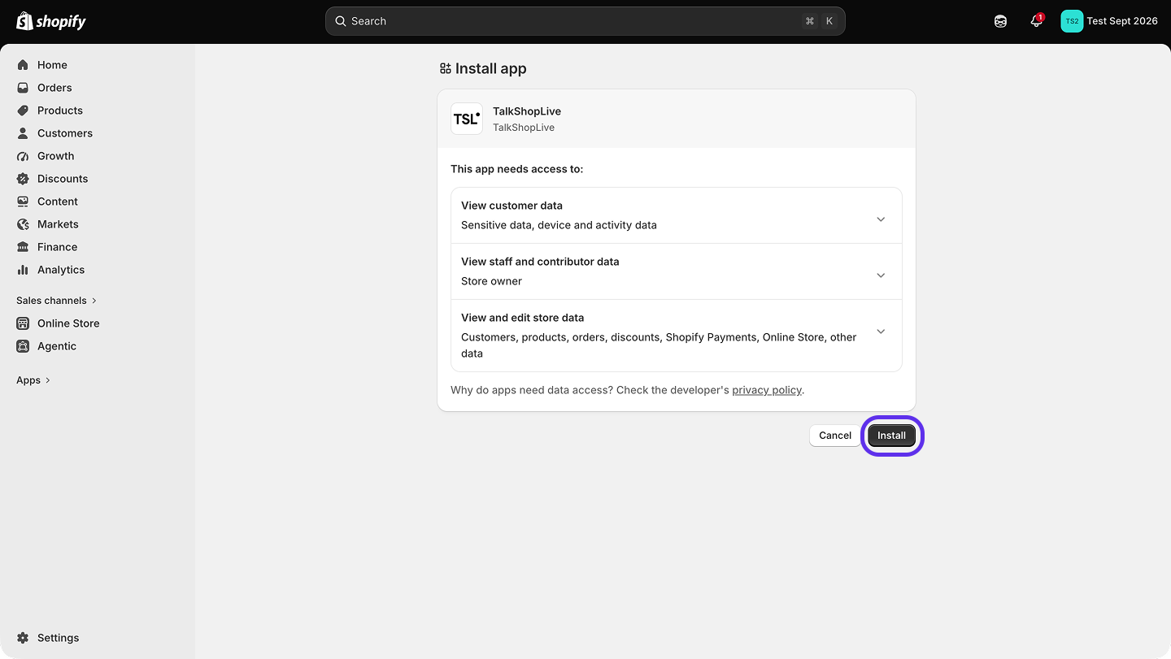The image size is (1171, 659).
Task: Cancel the app installation
Action: [835, 436]
